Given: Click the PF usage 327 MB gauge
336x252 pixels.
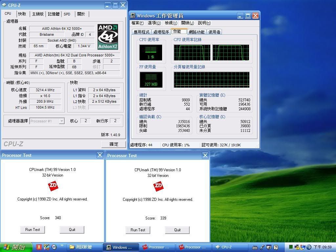Looking at the screenshot, I should click(151, 79).
